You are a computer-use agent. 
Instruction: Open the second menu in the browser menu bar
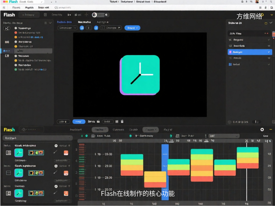(x=29, y=7)
